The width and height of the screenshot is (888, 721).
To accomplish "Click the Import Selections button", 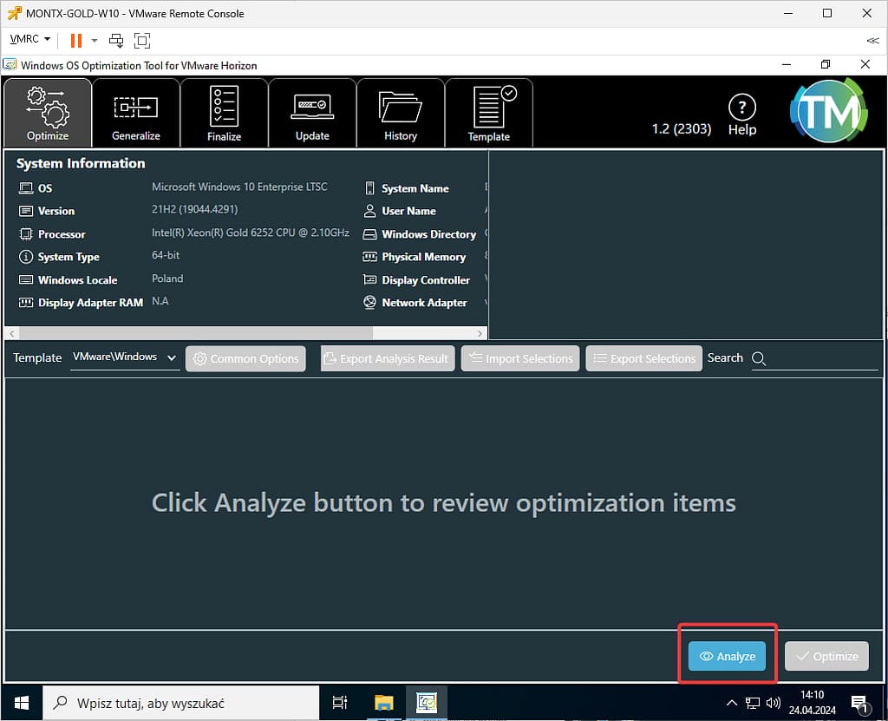I will click(519, 358).
